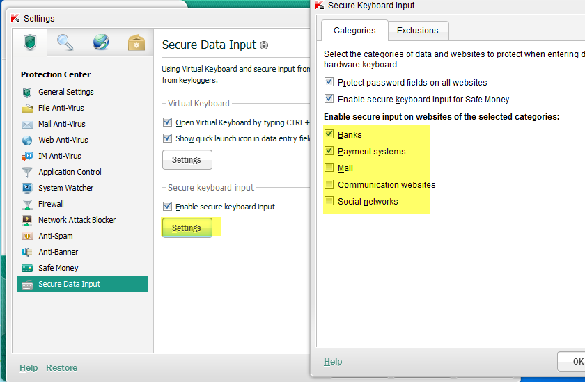Toggle Protect password fields on all websites

click(329, 81)
